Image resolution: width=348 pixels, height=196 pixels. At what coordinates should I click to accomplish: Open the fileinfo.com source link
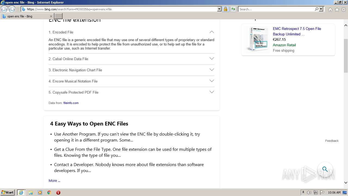pyautogui.click(x=71, y=103)
